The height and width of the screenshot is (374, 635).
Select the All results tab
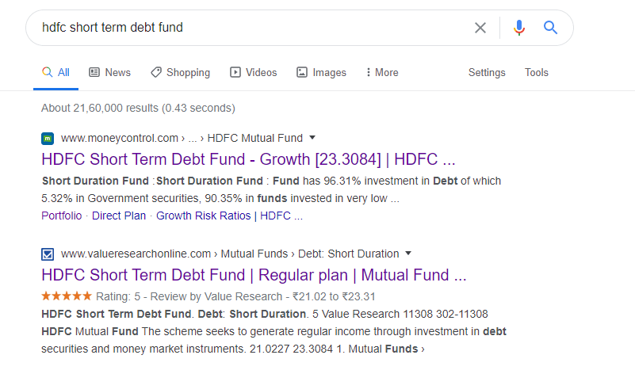(x=56, y=72)
